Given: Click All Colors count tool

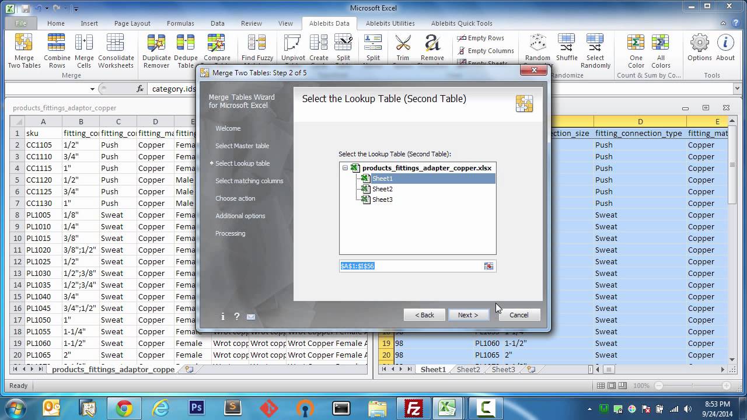Looking at the screenshot, I should coord(661,51).
